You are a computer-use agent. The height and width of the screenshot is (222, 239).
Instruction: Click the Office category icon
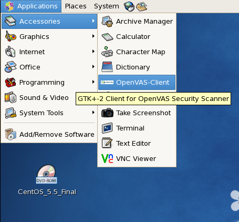pos(11,67)
